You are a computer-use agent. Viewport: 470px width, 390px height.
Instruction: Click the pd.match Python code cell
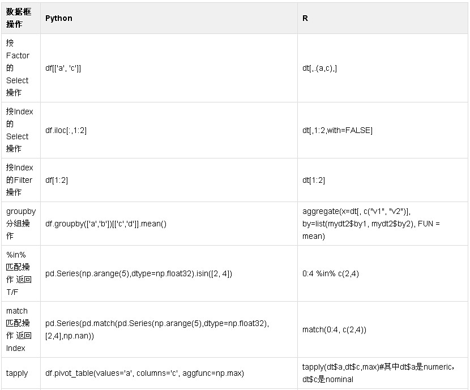157,329
